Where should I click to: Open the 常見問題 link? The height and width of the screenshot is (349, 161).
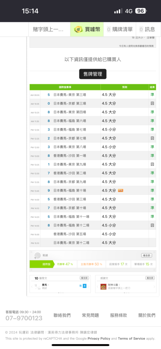[x=90, y=315]
